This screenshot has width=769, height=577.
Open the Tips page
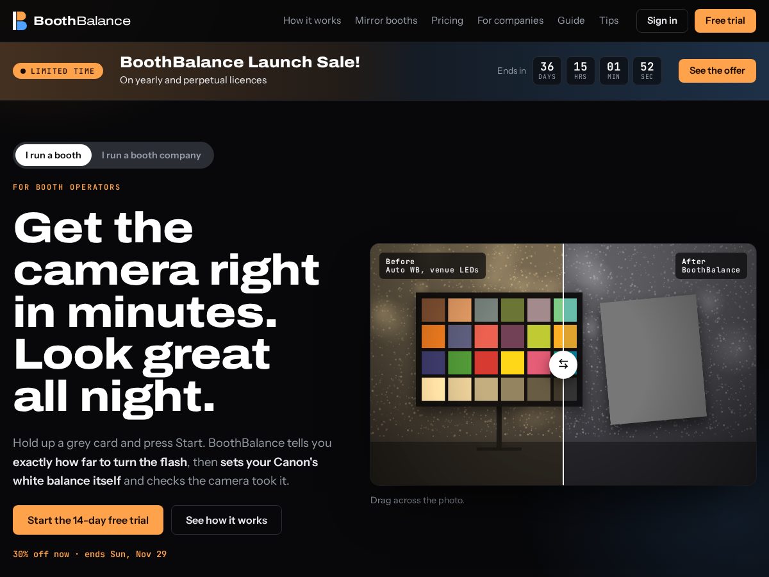click(x=609, y=21)
